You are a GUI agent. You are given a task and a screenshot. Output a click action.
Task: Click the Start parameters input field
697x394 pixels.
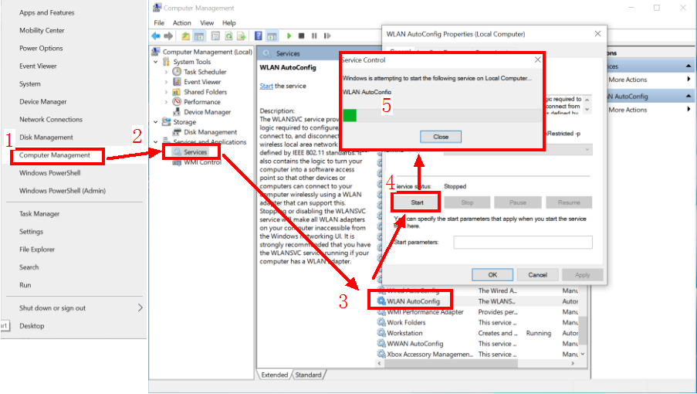[523, 243]
